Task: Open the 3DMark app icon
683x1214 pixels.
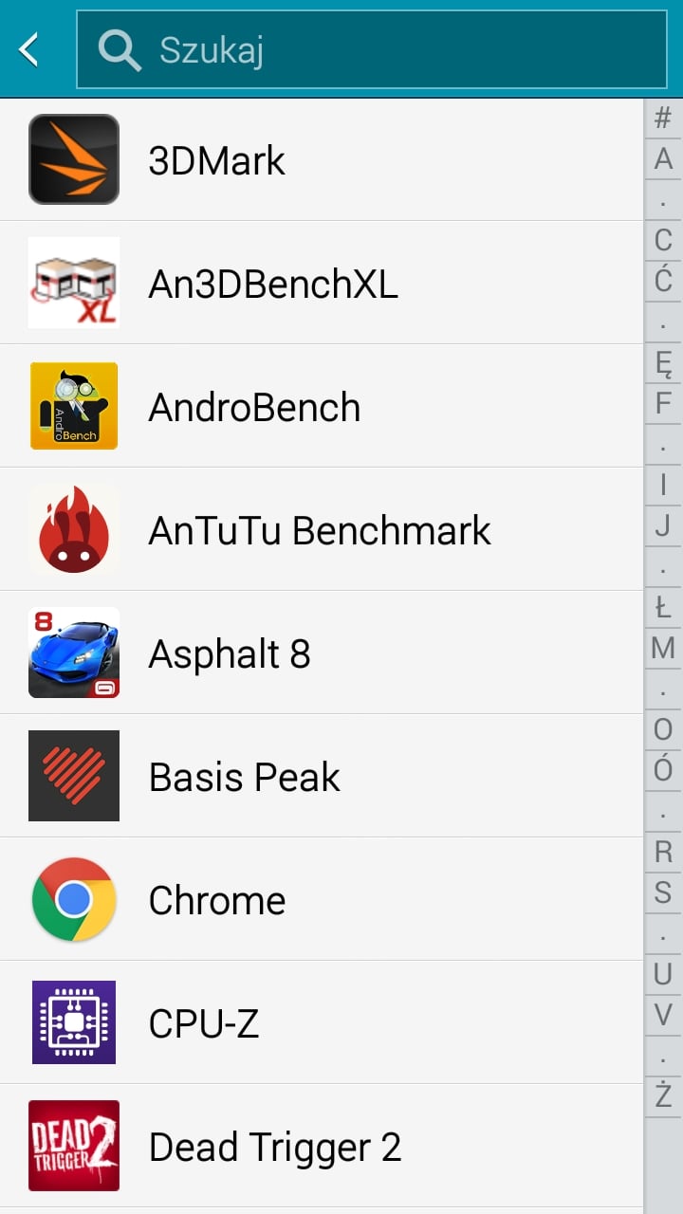Action: (x=74, y=159)
